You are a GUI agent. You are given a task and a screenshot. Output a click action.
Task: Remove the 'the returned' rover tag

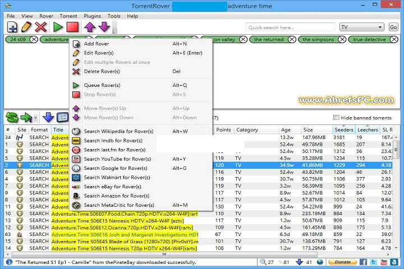[292, 39]
